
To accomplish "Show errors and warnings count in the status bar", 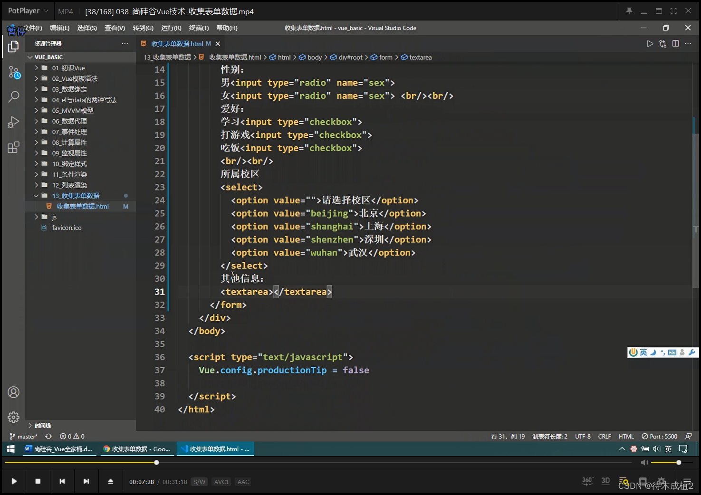I will [72, 436].
